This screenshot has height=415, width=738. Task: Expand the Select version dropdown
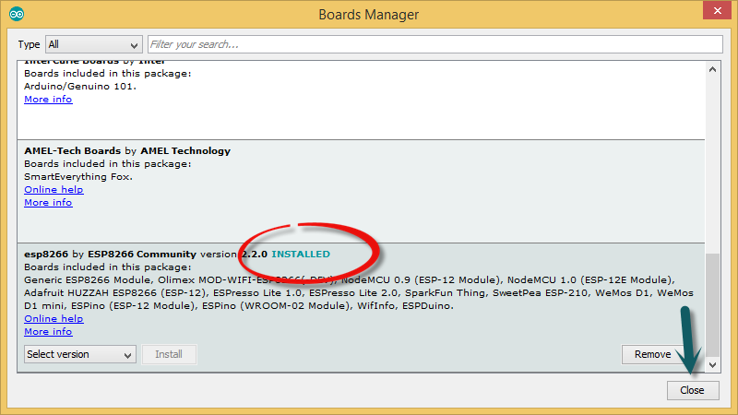pyautogui.click(x=80, y=354)
